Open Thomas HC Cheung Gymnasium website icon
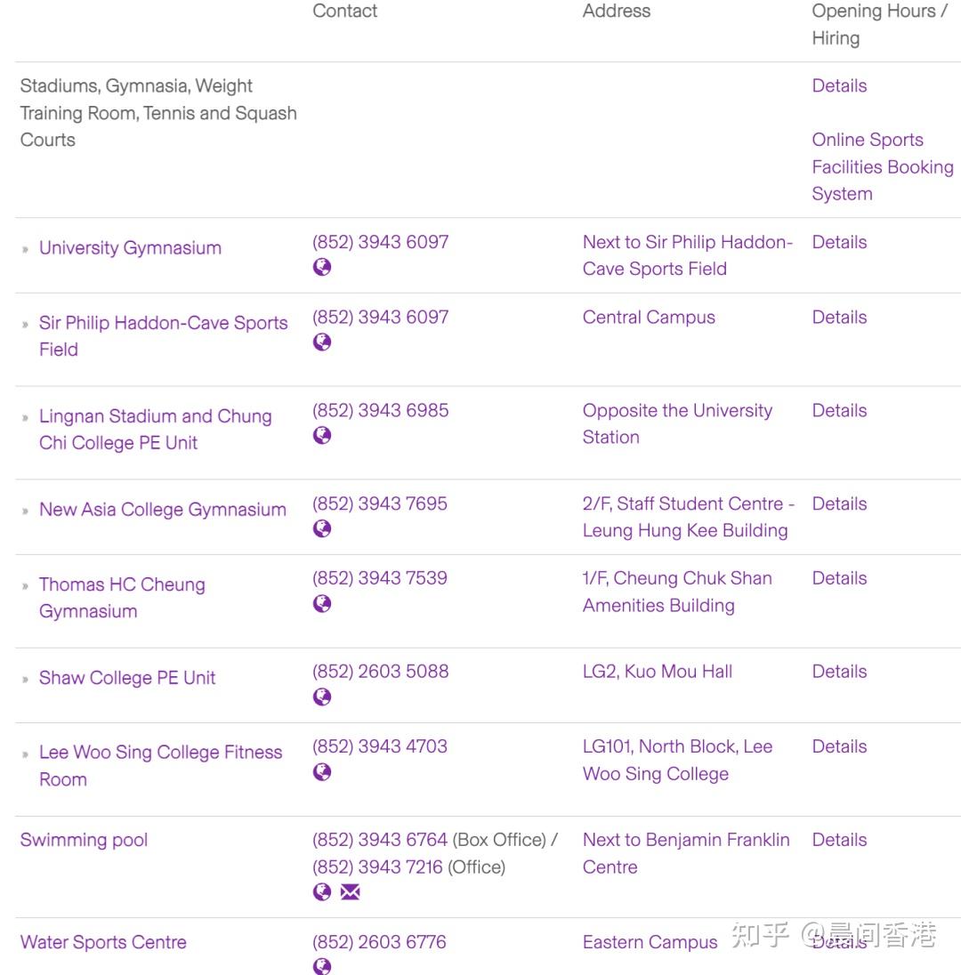The height and width of the screenshot is (975, 961). (321, 603)
